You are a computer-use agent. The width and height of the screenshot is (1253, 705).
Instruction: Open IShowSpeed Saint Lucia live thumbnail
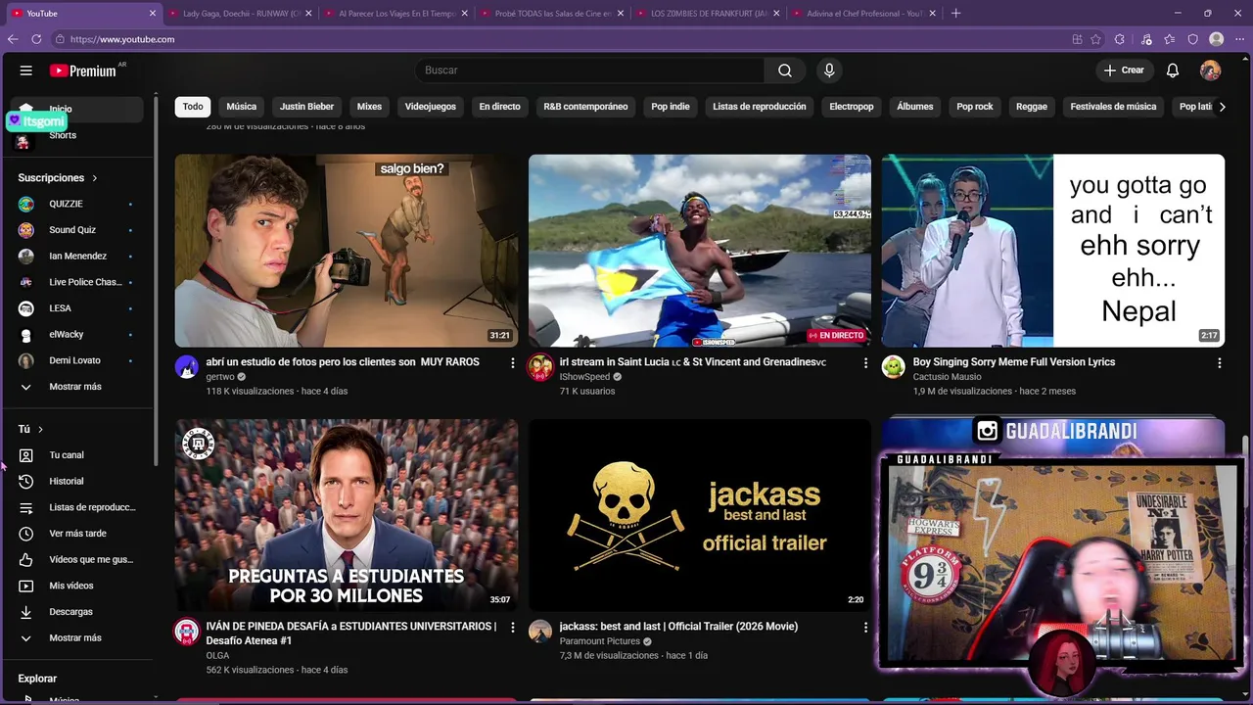(700, 251)
